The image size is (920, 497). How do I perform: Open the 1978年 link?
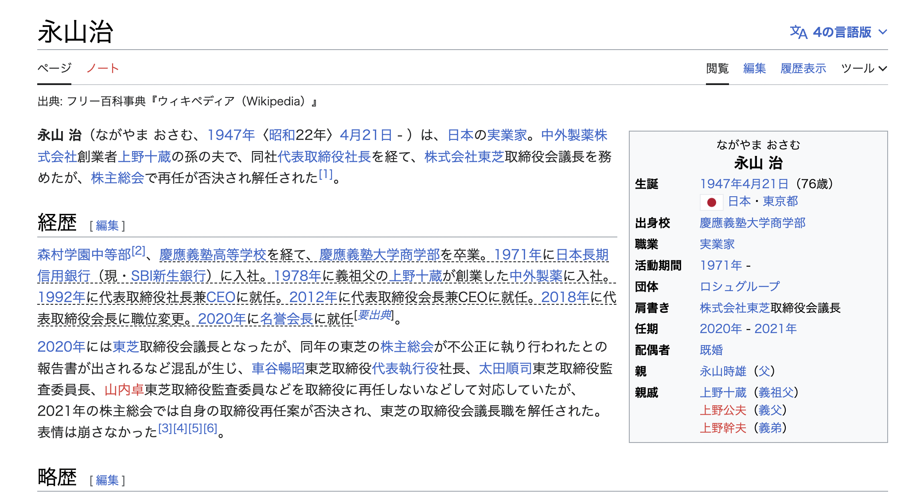click(297, 276)
